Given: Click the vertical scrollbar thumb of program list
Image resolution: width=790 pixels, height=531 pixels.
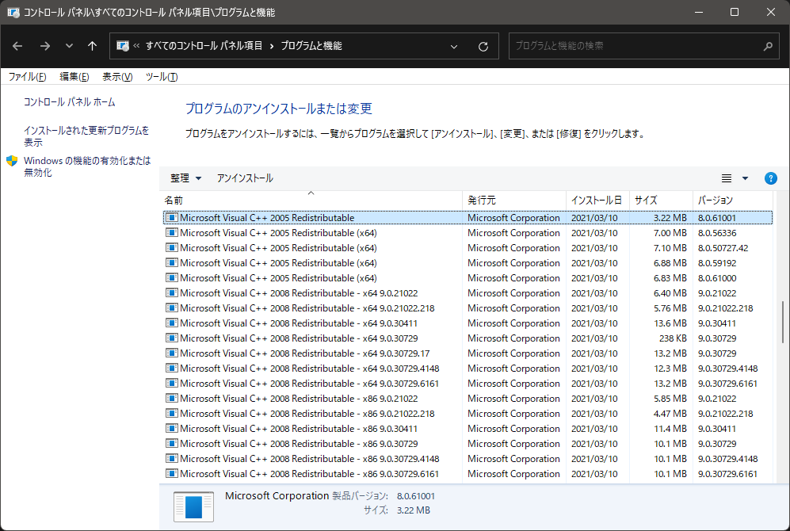Looking at the screenshot, I should click(783, 323).
